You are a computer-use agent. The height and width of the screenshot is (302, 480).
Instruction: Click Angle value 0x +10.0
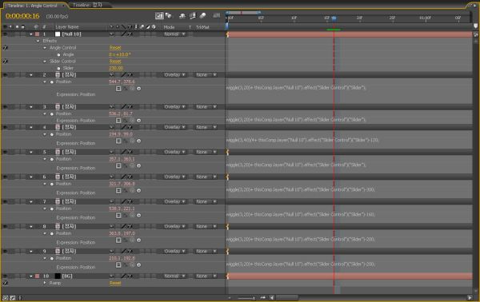click(x=120, y=54)
